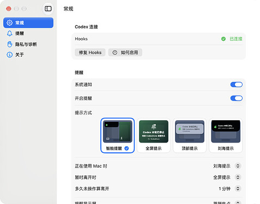
Task: Open the 常规 settings tab
Action: 28,23
